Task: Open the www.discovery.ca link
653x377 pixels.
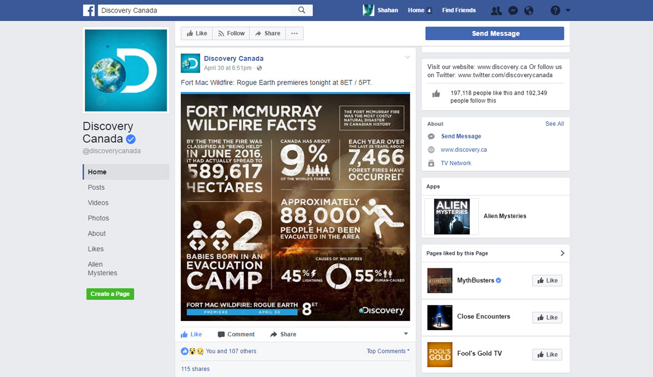Action: click(x=464, y=150)
